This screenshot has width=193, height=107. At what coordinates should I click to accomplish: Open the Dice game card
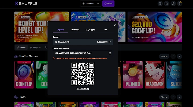pos(42,75)
